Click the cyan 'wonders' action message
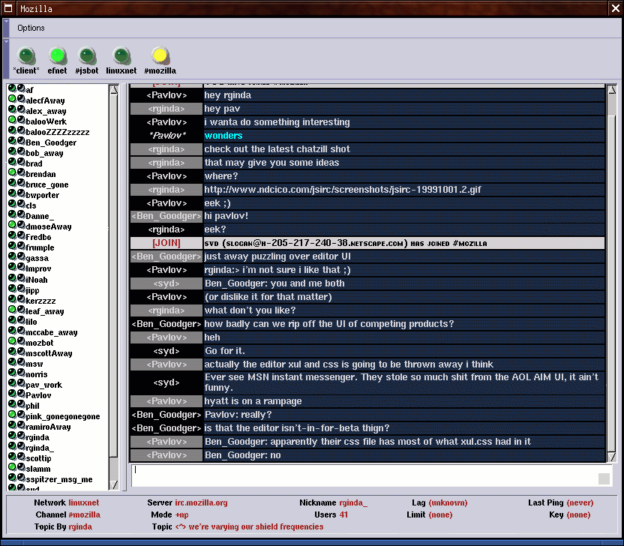This screenshot has height=546, width=624. (223, 136)
